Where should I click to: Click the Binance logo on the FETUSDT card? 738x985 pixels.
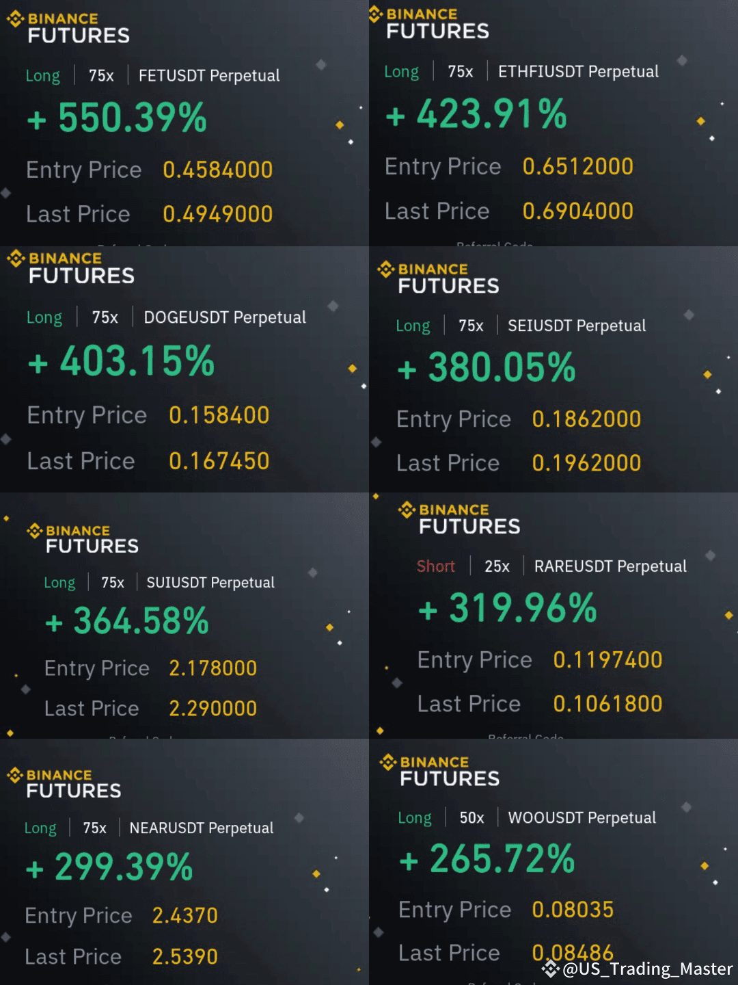point(16,19)
